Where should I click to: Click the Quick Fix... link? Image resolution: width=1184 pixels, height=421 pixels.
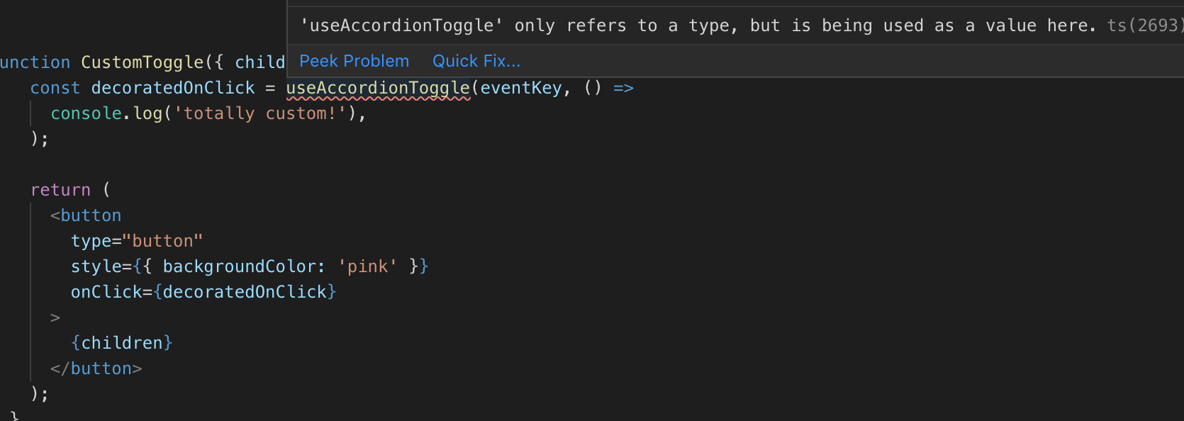pyautogui.click(x=476, y=61)
